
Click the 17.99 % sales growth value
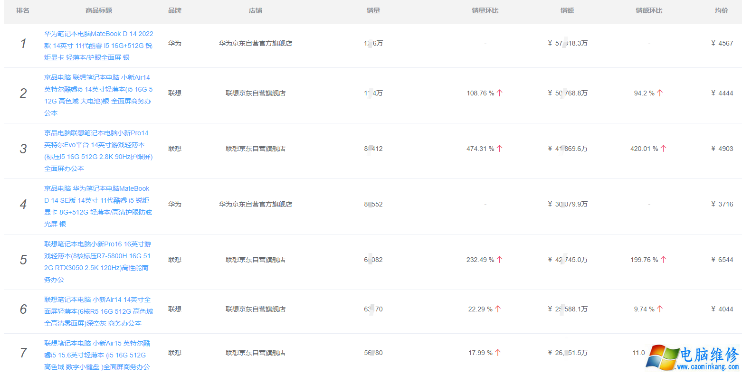click(480, 353)
